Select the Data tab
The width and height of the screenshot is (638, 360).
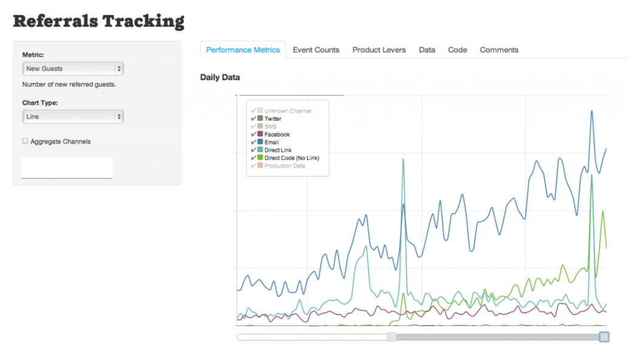coord(427,50)
